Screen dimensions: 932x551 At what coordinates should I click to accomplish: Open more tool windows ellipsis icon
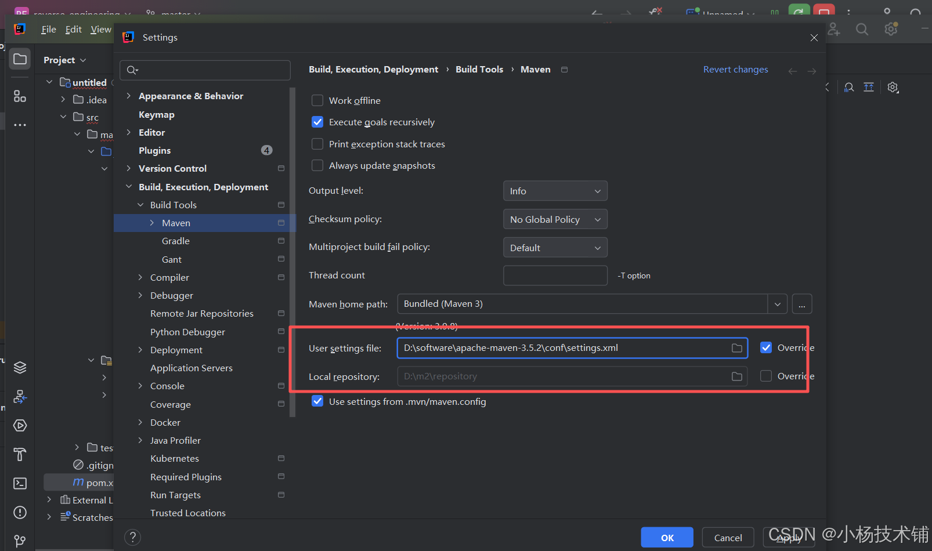[20, 125]
